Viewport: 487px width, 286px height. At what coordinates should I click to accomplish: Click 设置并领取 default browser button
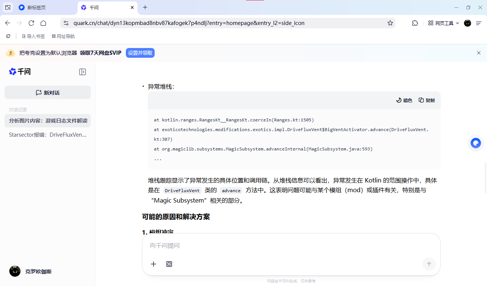[x=140, y=53]
